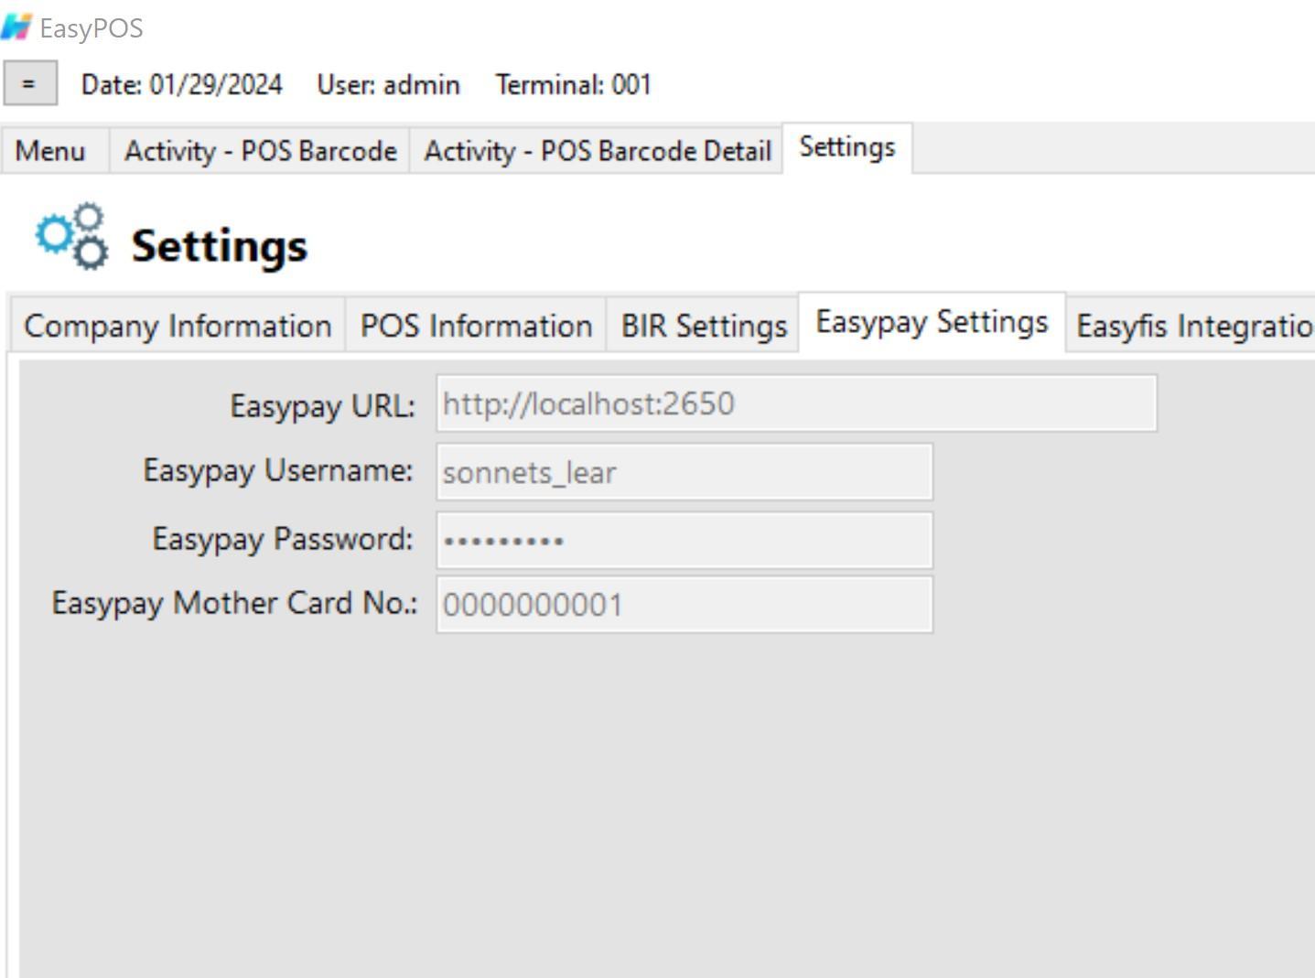Select the top-level Settings tab
Image resolution: width=1315 pixels, height=978 pixels.
pos(847,147)
